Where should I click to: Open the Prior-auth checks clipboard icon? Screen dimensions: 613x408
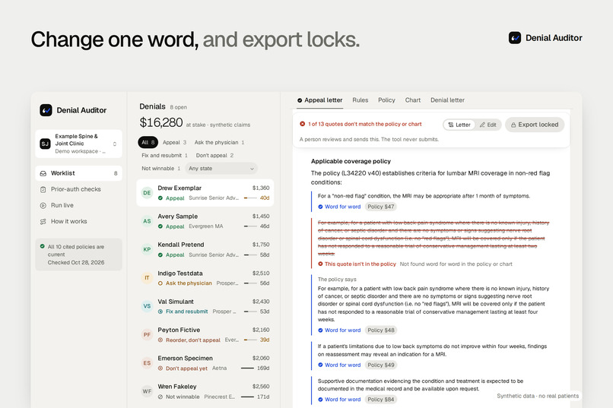coord(43,189)
